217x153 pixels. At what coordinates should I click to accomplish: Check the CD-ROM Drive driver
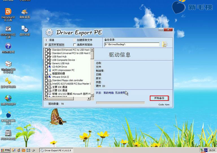tap(46, 67)
